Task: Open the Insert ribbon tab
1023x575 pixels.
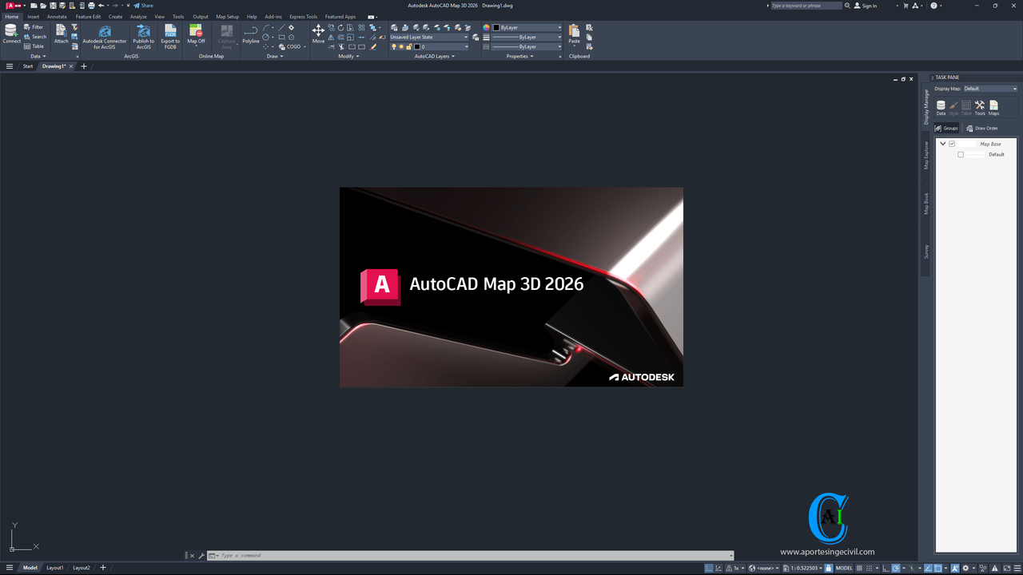Action: click(x=33, y=16)
